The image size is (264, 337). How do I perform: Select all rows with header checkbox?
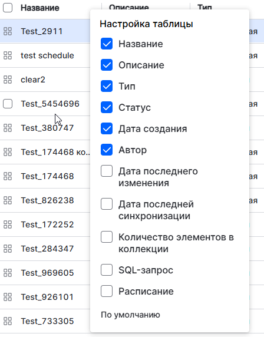pos(8,8)
